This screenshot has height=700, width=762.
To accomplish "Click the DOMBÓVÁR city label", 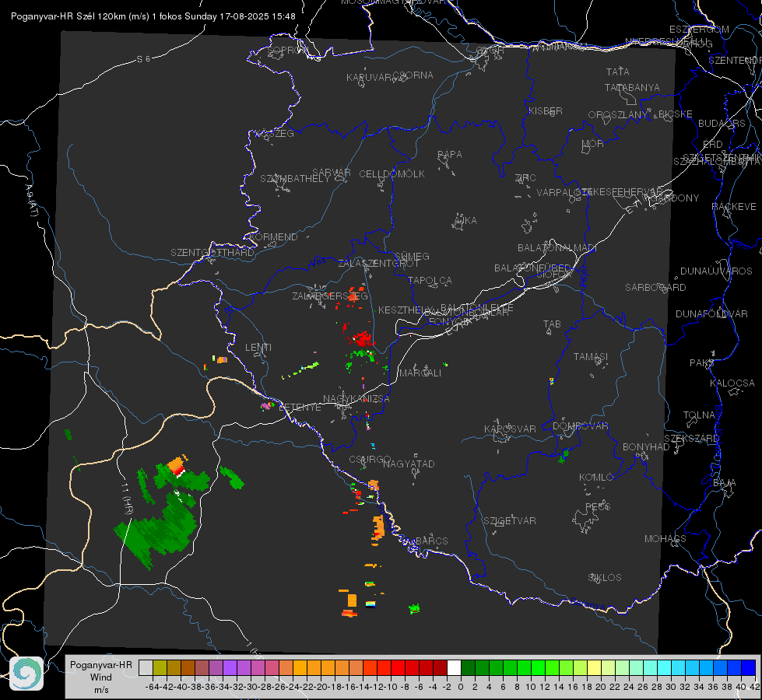I will pos(580,426).
